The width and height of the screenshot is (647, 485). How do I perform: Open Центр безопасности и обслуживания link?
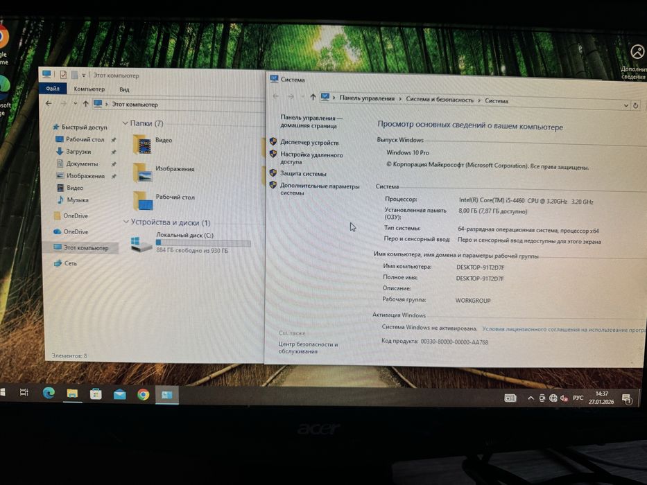(308, 348)
